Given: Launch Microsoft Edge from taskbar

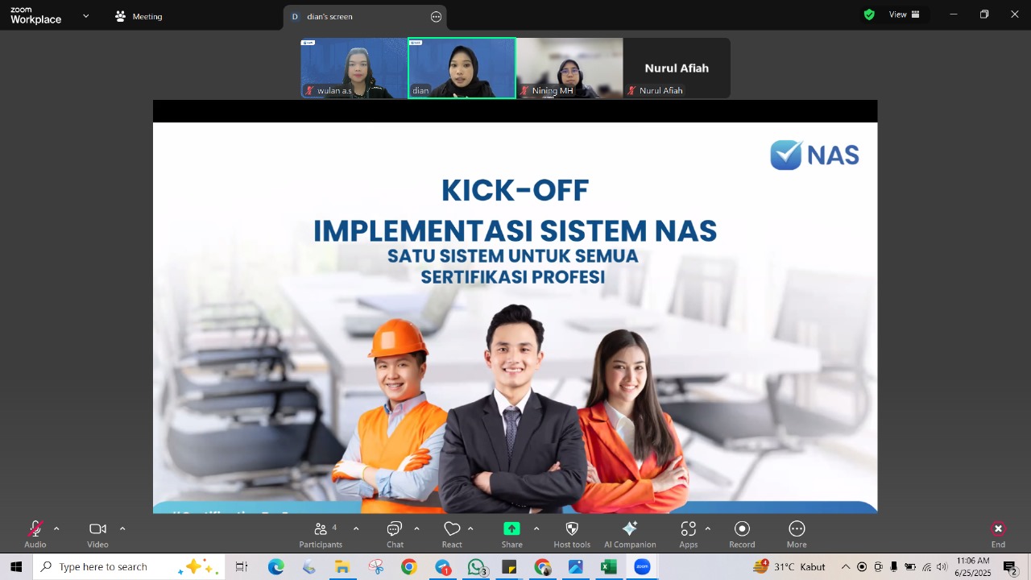Looking at the screenshot, I should 276,567.
